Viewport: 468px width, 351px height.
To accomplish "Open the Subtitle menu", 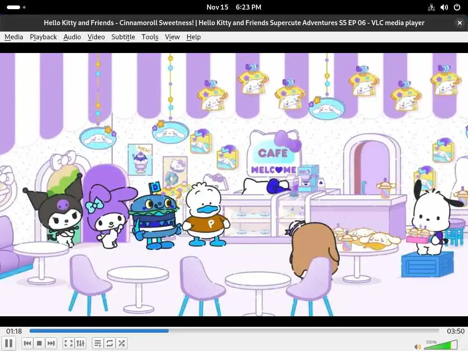I will pos(123,37).
